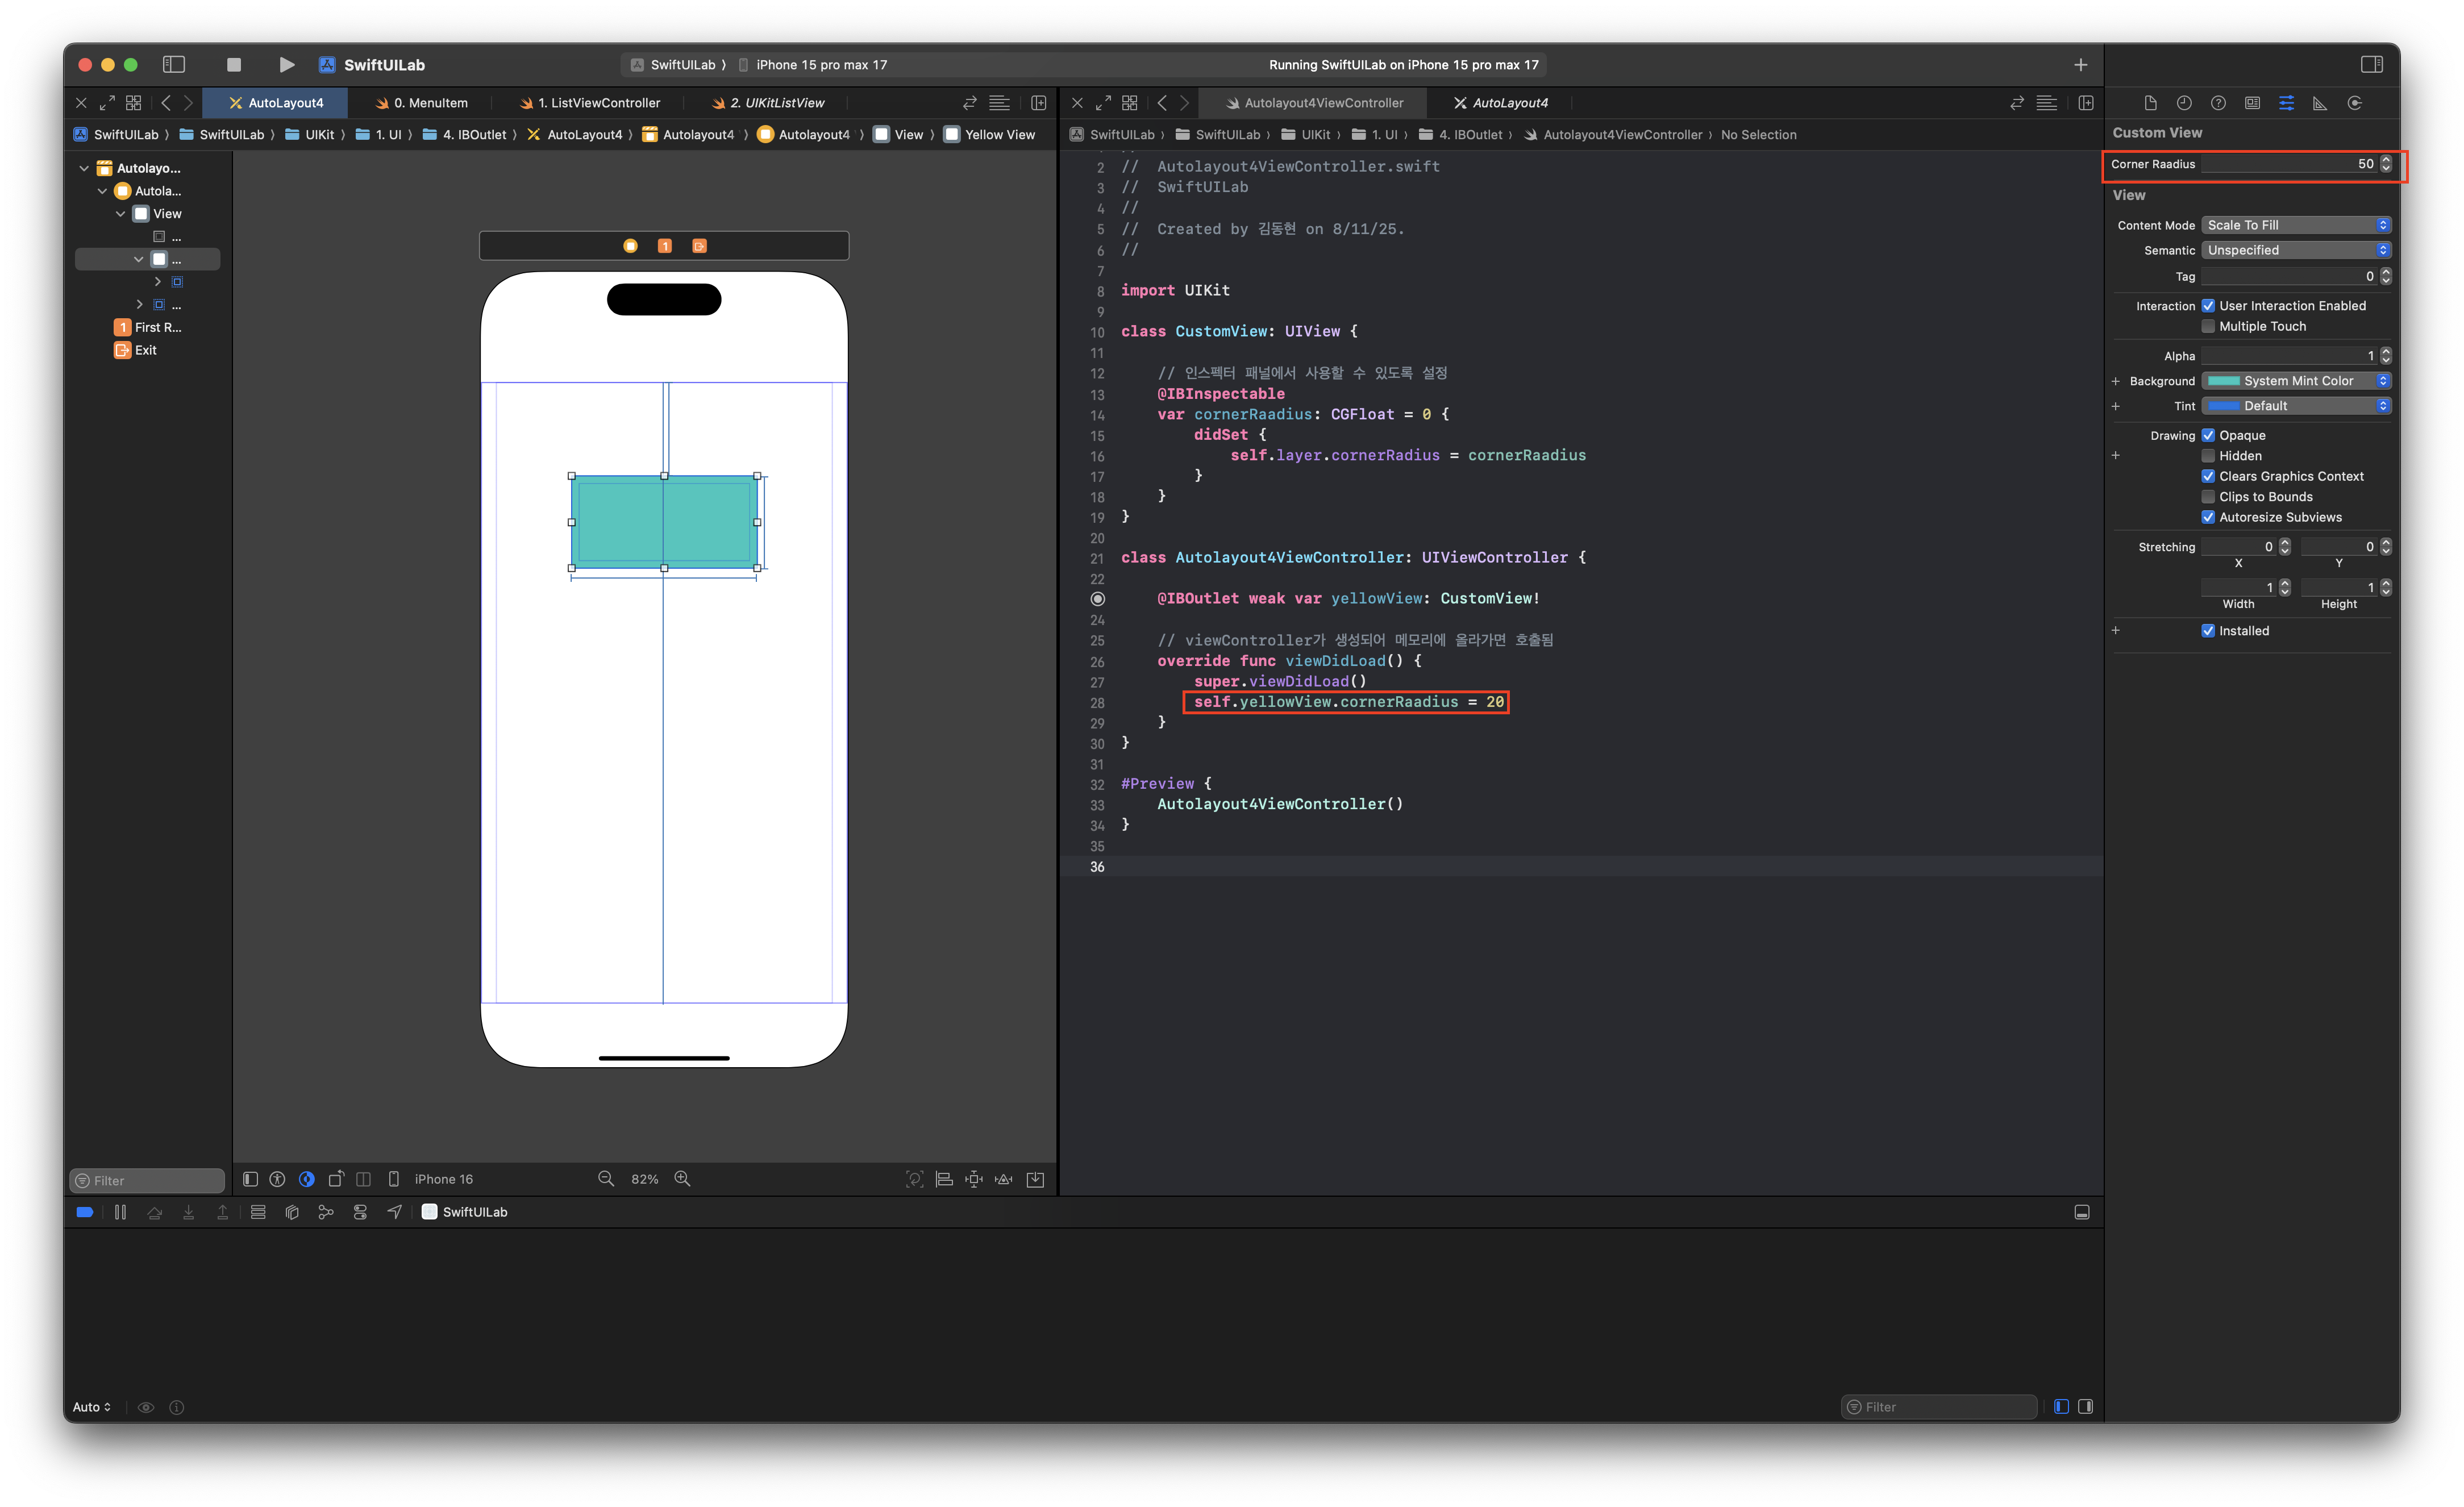Collapse the Autola... view controller row
The height and width of the screenshot is (1507, 2464).
102,191
